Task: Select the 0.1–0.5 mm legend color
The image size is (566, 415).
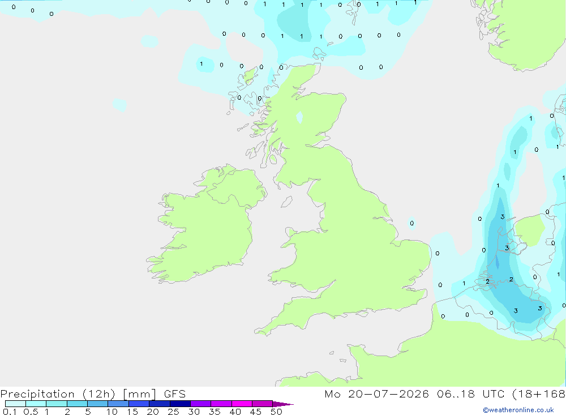Action: pos(15,404)
